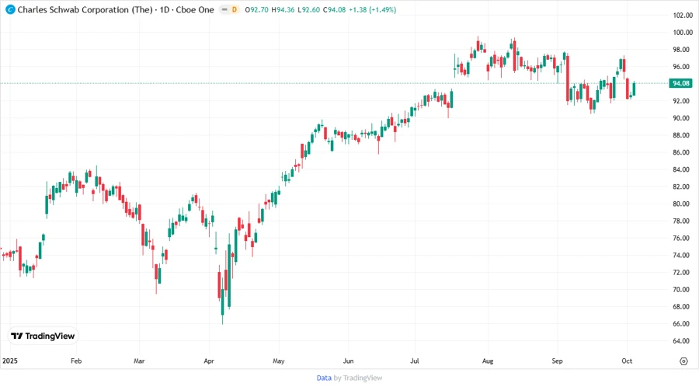
Task: Open the TradingView logo badge
Action: (43, 336)
